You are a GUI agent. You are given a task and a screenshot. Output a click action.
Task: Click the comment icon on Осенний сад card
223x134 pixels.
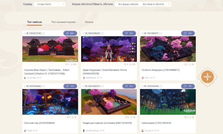click(x=68, y=117)
